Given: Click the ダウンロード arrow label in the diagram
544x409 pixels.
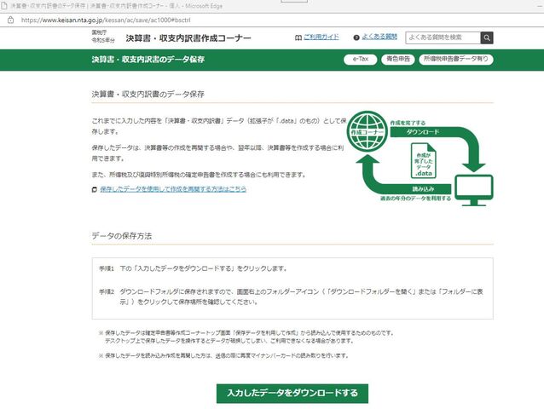Looking at the screenshot, I should [422, 132].
